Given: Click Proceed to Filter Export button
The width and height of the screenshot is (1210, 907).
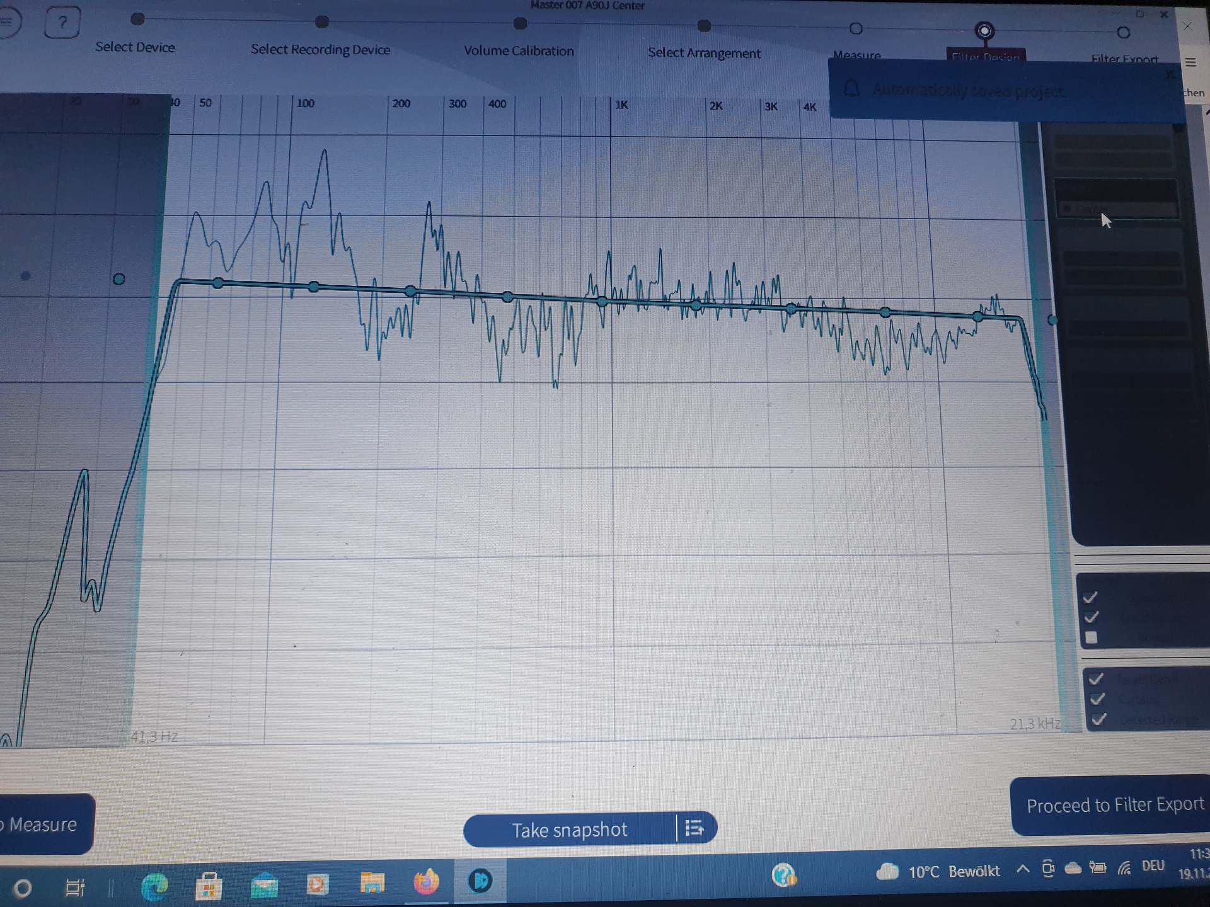Looking at the screenshot, I should (x=1114, y=805).
